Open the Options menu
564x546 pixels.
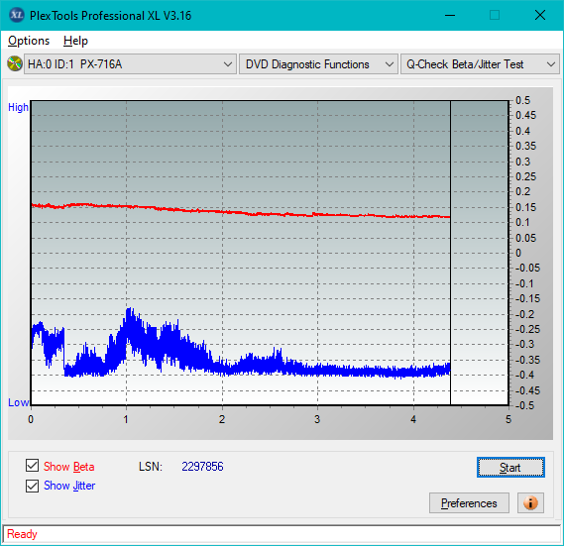(x=29, y=41)
